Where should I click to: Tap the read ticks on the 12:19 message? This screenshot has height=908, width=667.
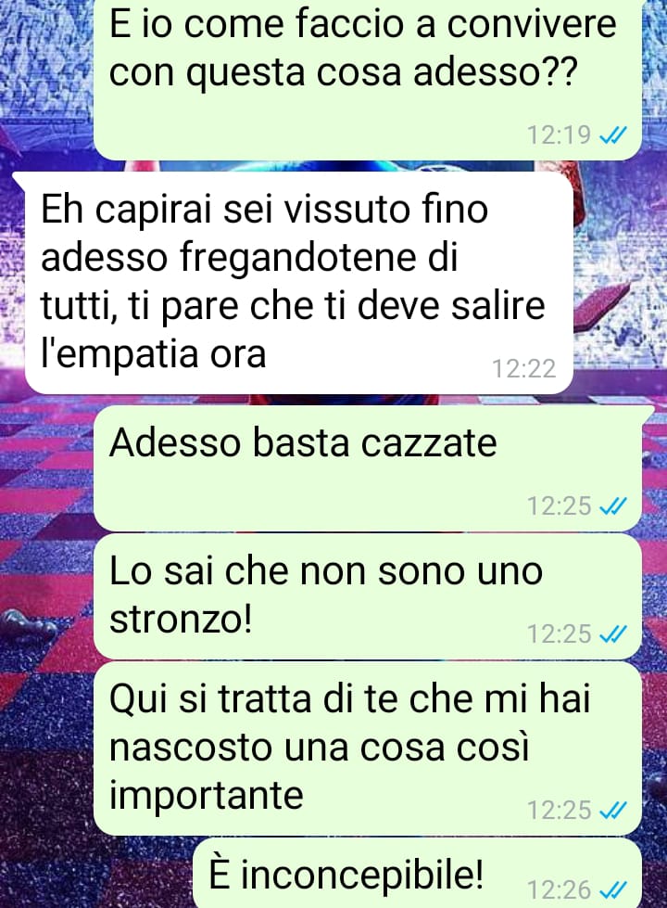pyautogui.click(x=612, y=135)
